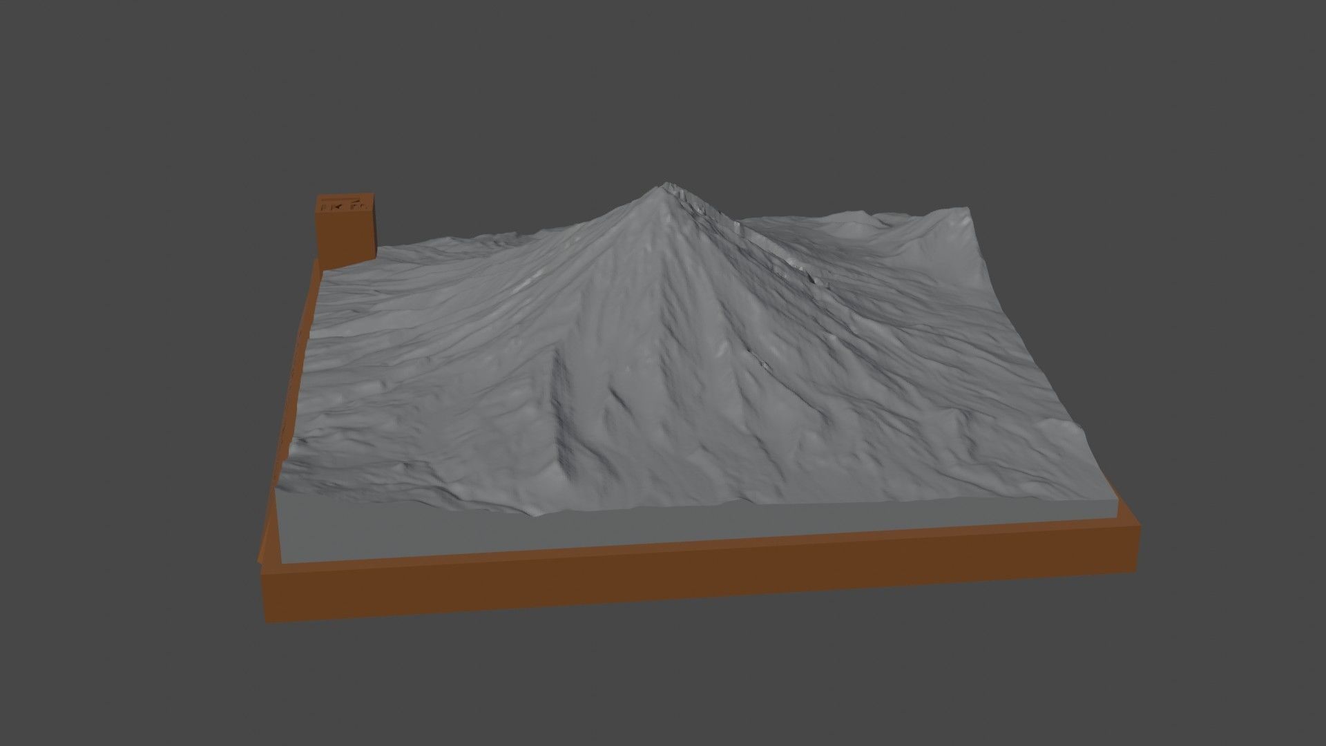Click the dark gully on the front-left slope

pyautogui.click(x=561, y=414)
